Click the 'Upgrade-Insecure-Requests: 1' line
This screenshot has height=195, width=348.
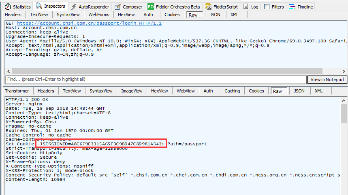click(x=45, y=36)
